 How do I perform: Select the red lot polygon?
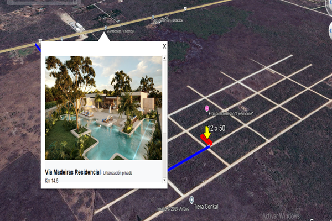(x=206, y=140)
